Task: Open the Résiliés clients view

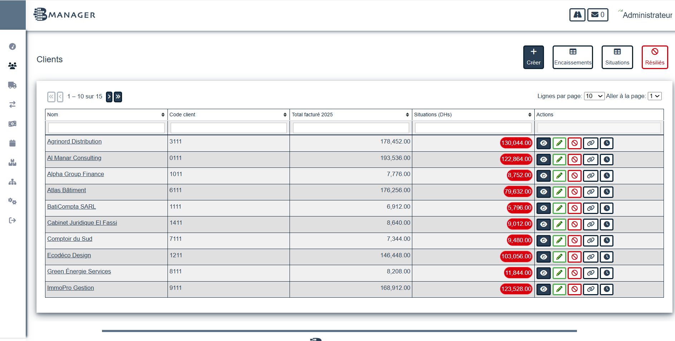Action: pos(655,57)
